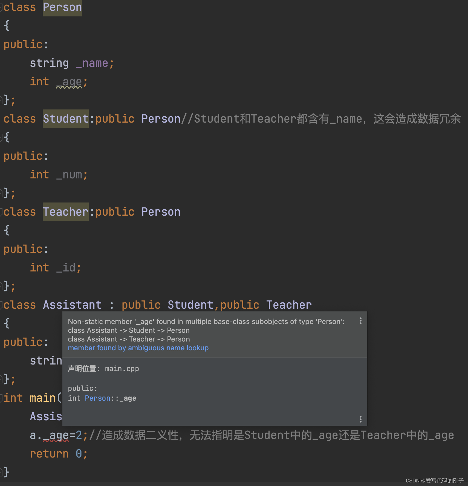Fold at the closing brace of Assistant class
The height and width of the screenshot is (486, 468).
(1, 379)
